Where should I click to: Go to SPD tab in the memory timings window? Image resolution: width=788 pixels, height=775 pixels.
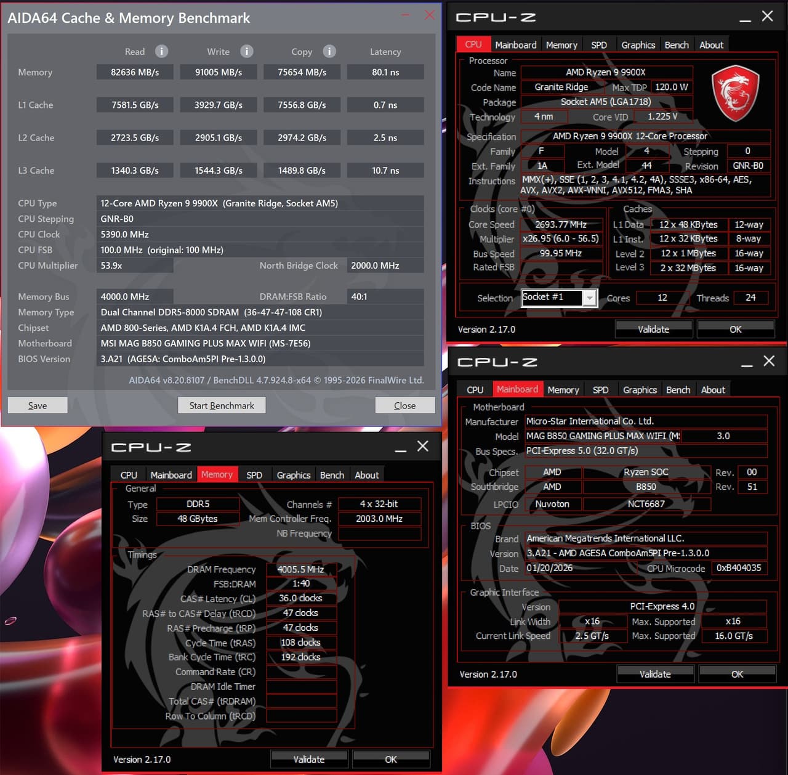pos(254,475)
